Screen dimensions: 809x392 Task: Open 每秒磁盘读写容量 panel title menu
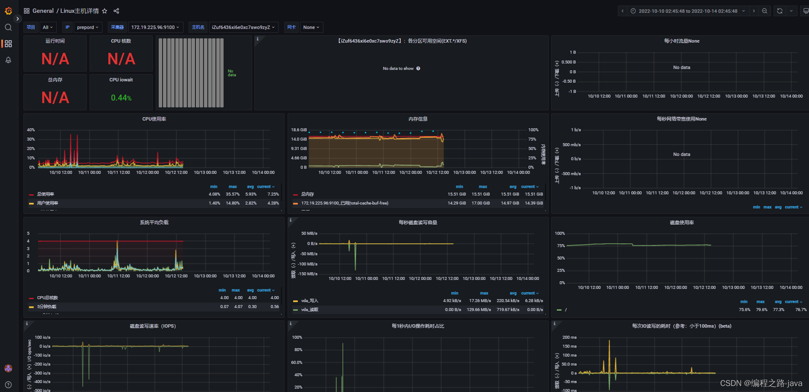(418, 222)
